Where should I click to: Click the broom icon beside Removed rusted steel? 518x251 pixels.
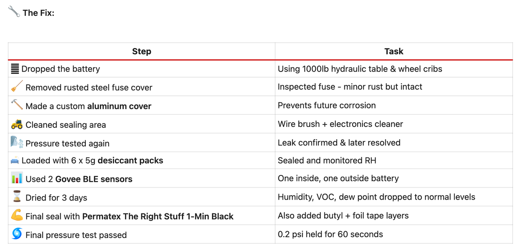pyautogui.click(x=17, y=87)
